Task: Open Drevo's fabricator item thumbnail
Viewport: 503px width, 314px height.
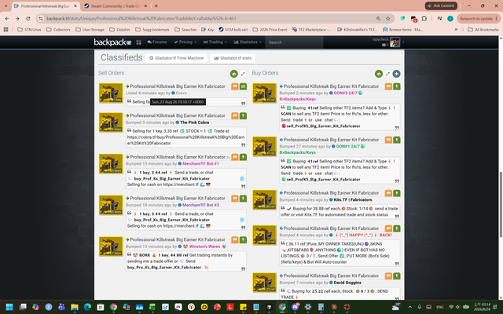Action: (x=111, y=93)
